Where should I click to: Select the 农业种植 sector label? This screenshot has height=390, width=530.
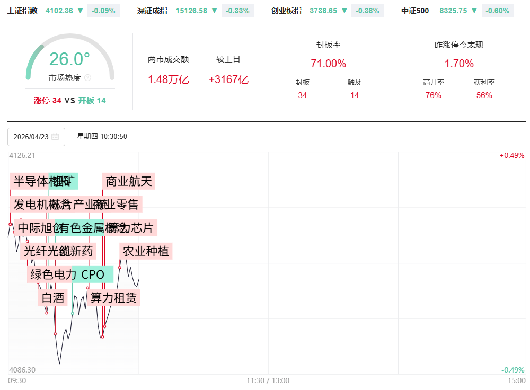(146, 251)
